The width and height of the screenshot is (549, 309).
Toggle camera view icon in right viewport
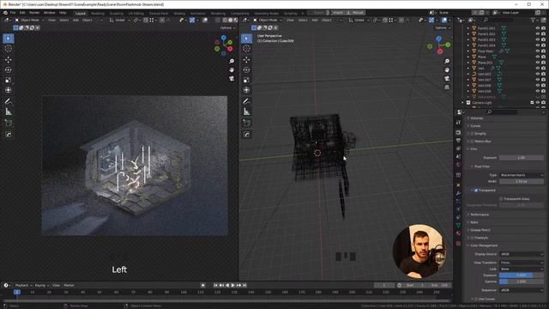click(447, 78)
